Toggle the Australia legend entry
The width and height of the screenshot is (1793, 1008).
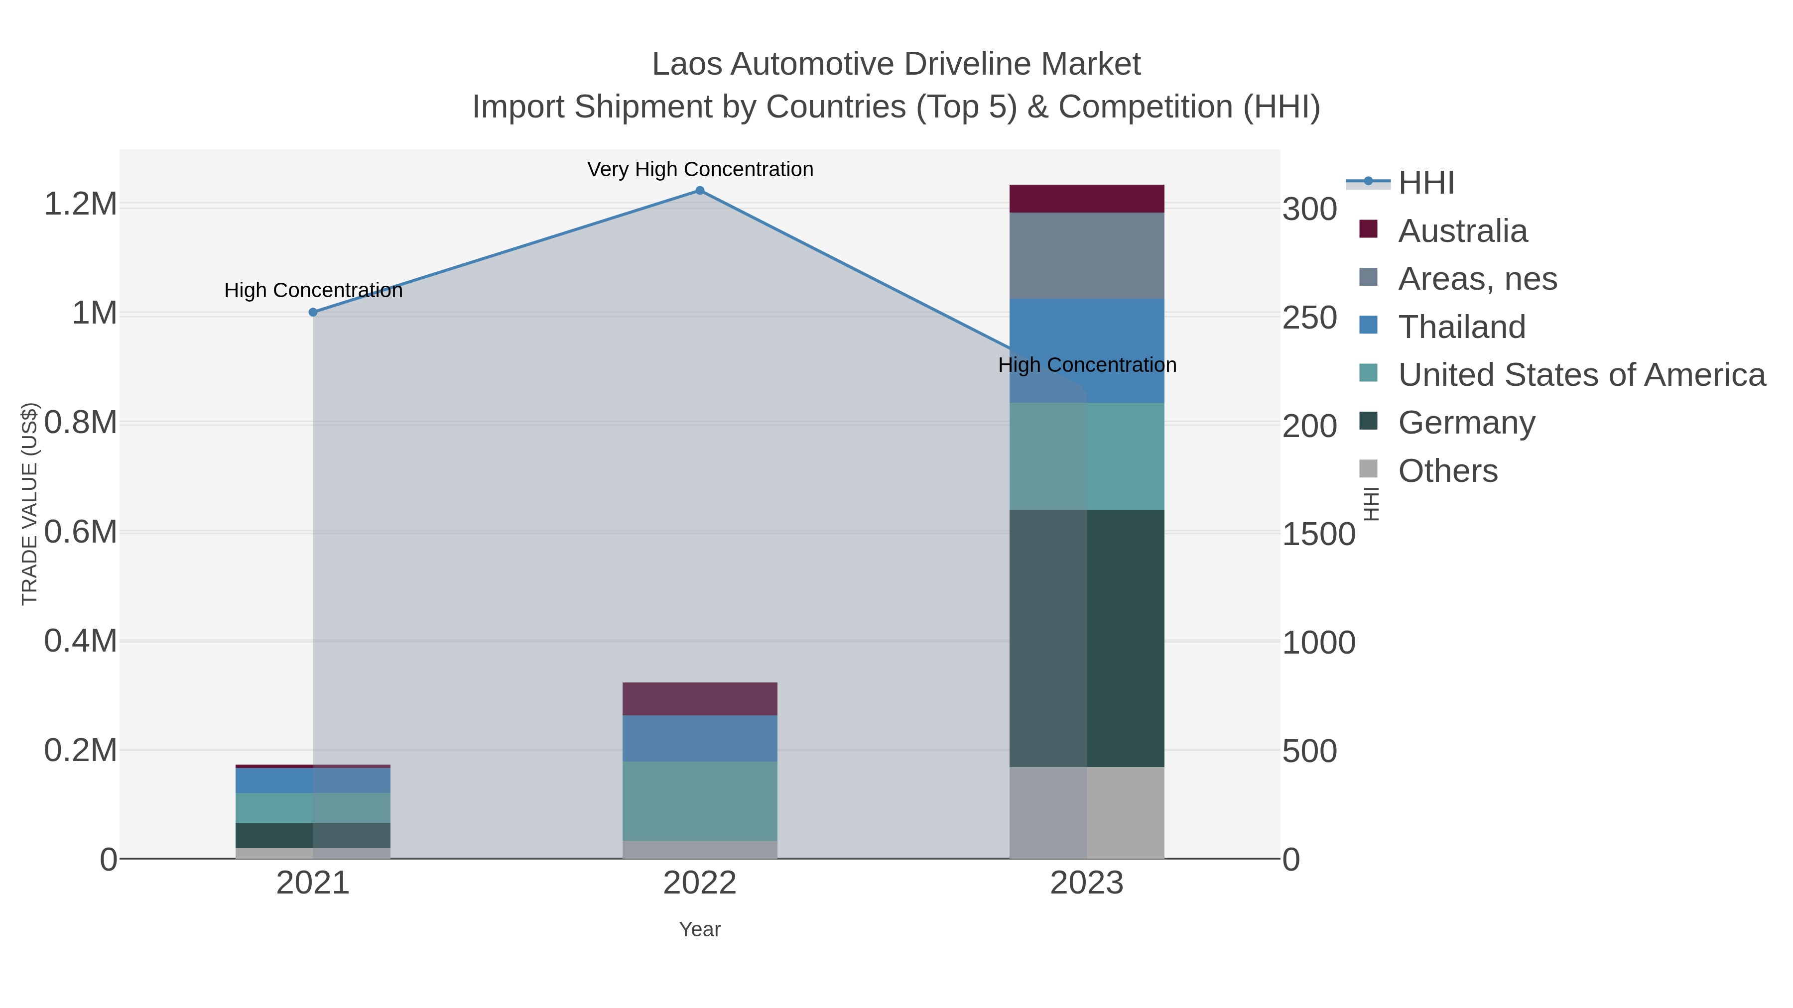tap(1443, 231)
